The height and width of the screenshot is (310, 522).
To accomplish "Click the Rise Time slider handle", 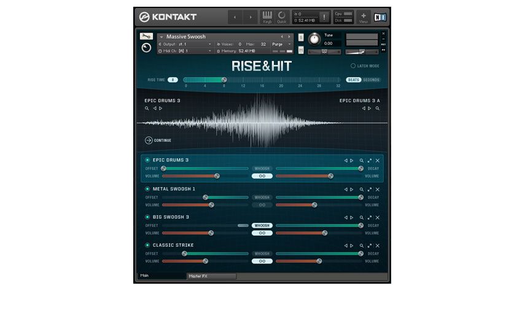I will click(x=224, y=80).
